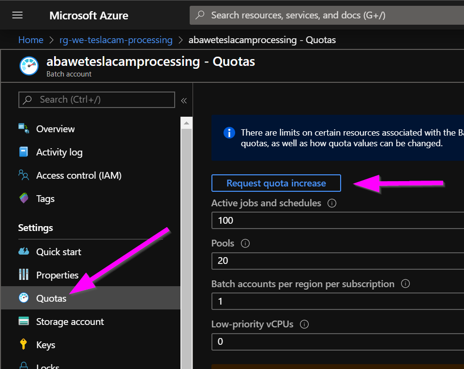Click the Locks padlock icon
464x369 pixels.
click(x=24, y=366)
